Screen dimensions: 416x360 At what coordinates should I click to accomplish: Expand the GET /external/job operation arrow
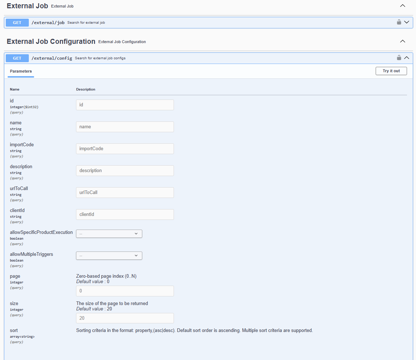pyautogui.click(x=407, y=22)
